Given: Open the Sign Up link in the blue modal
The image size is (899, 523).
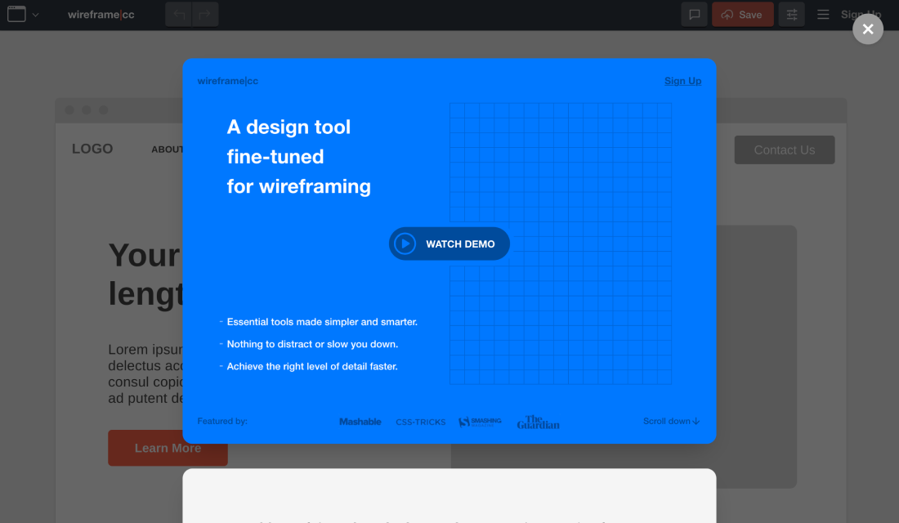Looking at the screenshot, I should 682,81.
